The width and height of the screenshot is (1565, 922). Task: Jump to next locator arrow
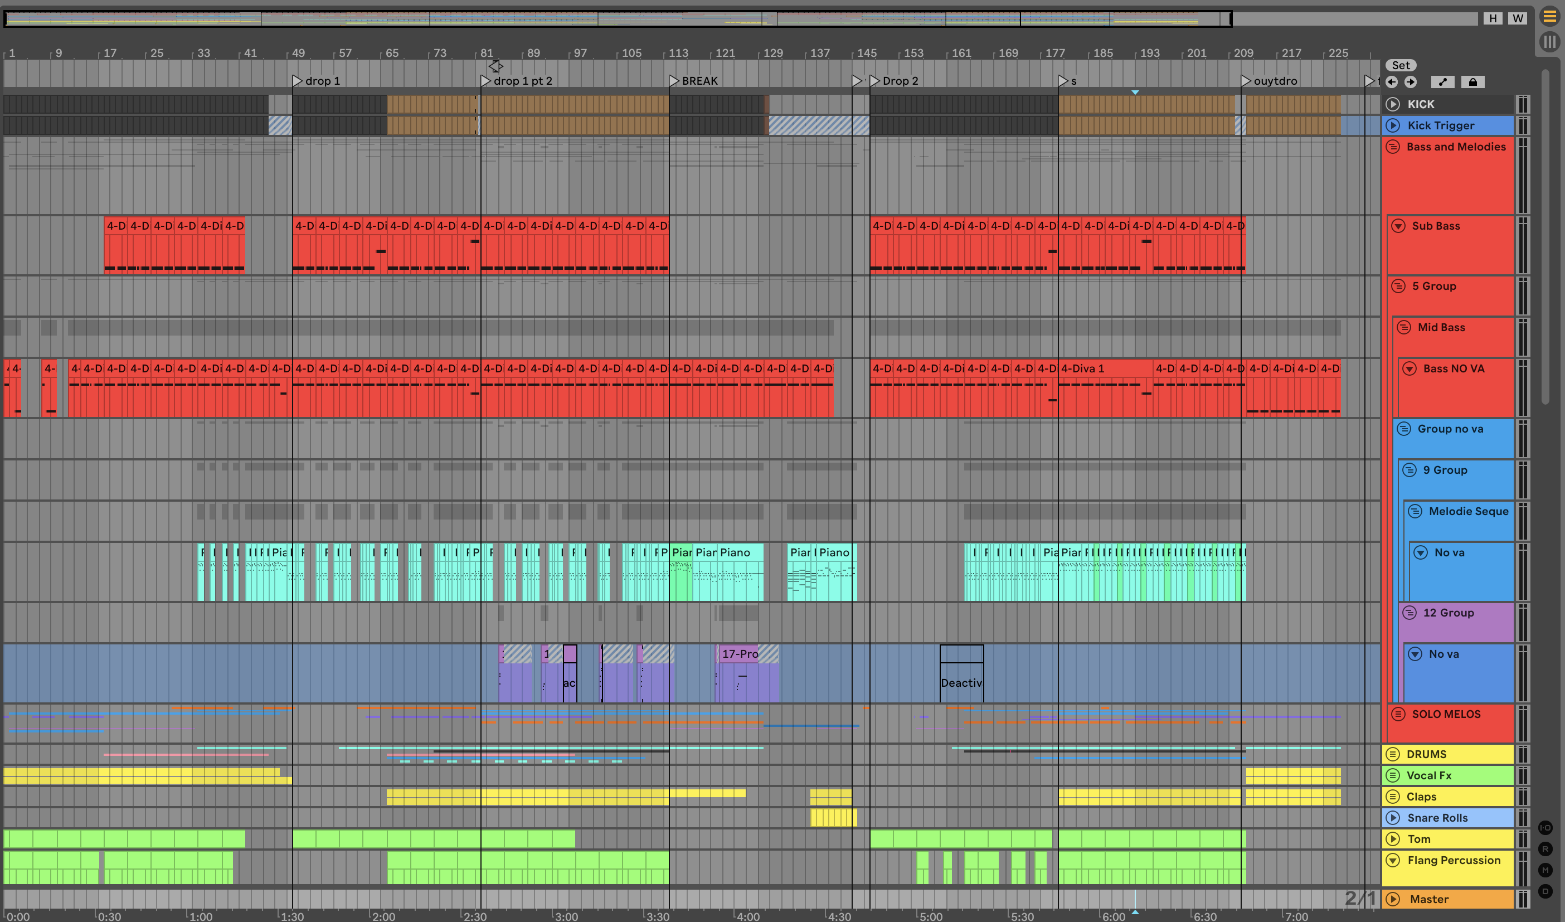[x=1411, y=82]
